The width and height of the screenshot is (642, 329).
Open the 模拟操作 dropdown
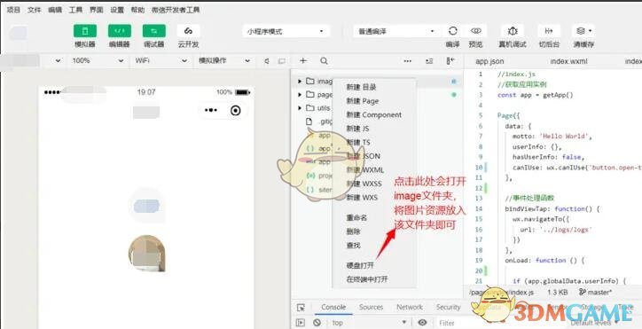[x=223, y=60]
